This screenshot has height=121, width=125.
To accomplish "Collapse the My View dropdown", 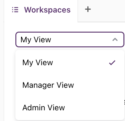I will click(115, 39).
